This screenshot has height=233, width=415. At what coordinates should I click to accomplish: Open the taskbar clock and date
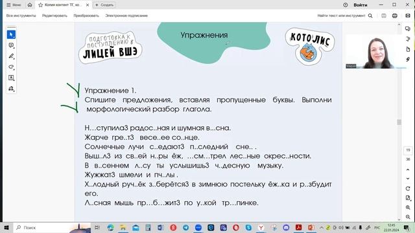pos(391,227)
